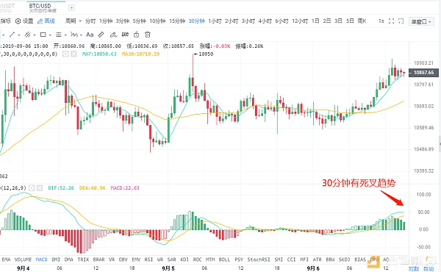Select the ruler measure tool
Viewport: 441px width, 272px height.
pyautogui.click(x=101, y=35)
